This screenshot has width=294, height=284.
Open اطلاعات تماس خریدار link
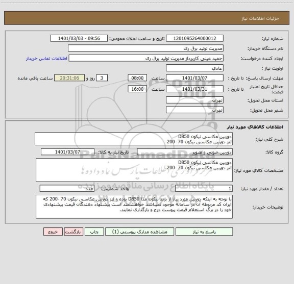tap(46, 59)
